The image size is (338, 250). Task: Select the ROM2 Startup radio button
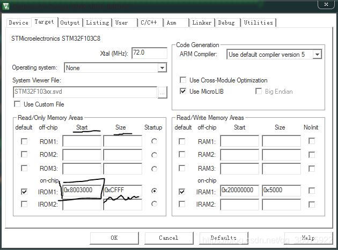pos(154,155)
